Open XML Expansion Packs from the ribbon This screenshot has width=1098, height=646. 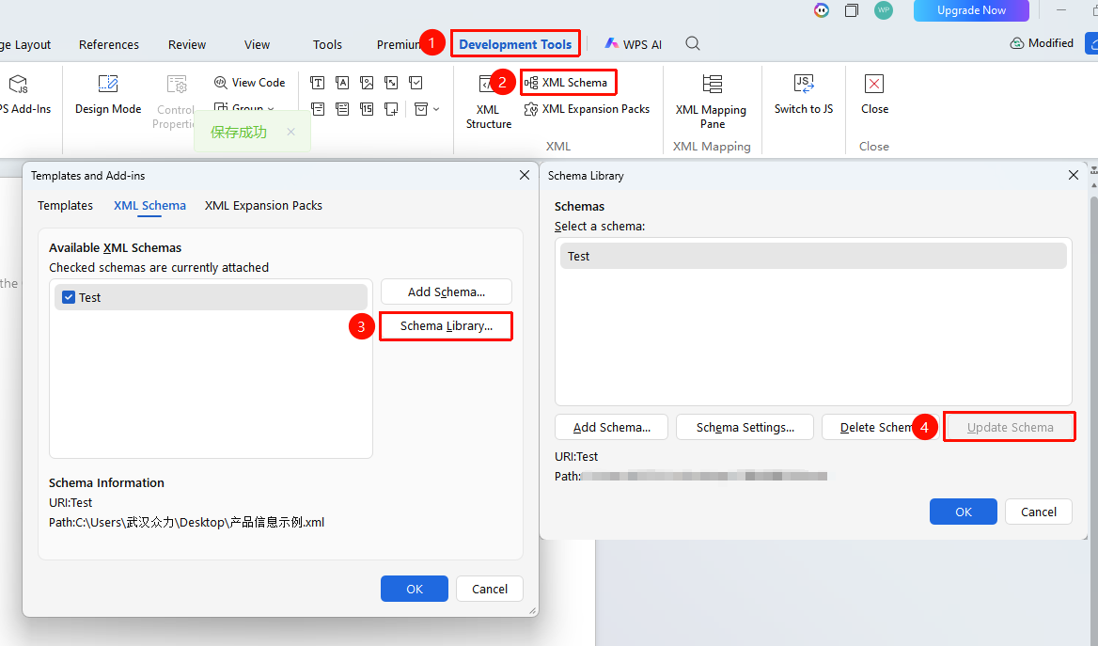[587, 109]
